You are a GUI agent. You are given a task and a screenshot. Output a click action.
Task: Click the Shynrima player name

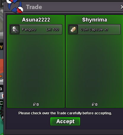click(x=95, y=20)
